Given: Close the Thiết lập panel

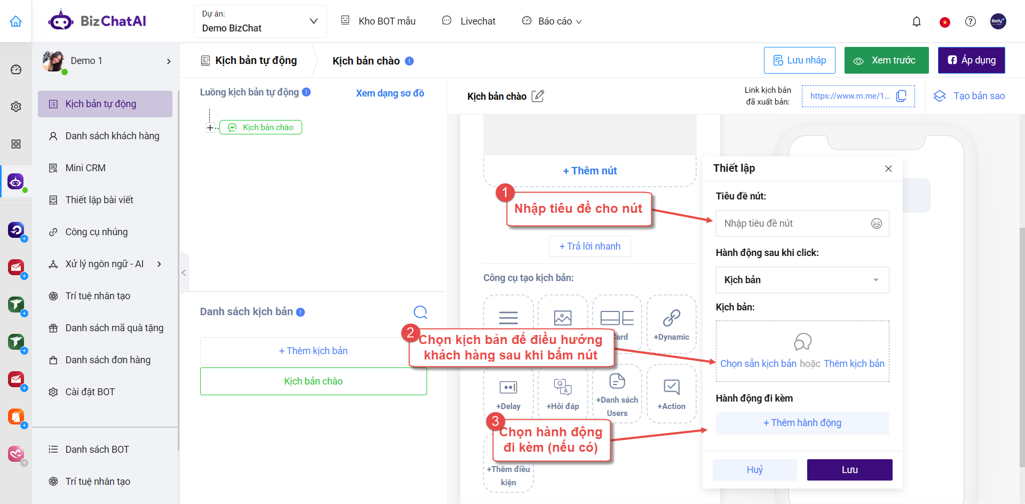Looking at the screenshot, I should click(x=888, y=169).
